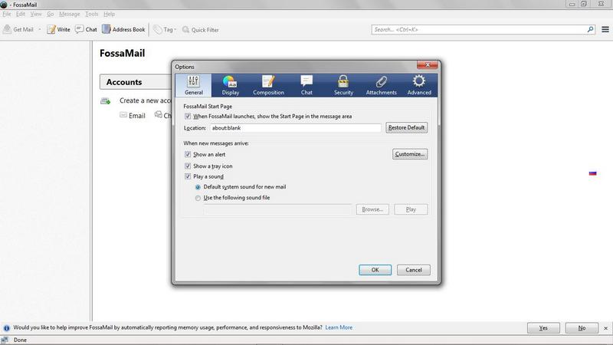Expand the Get Mail dropdown arrow

40,29
